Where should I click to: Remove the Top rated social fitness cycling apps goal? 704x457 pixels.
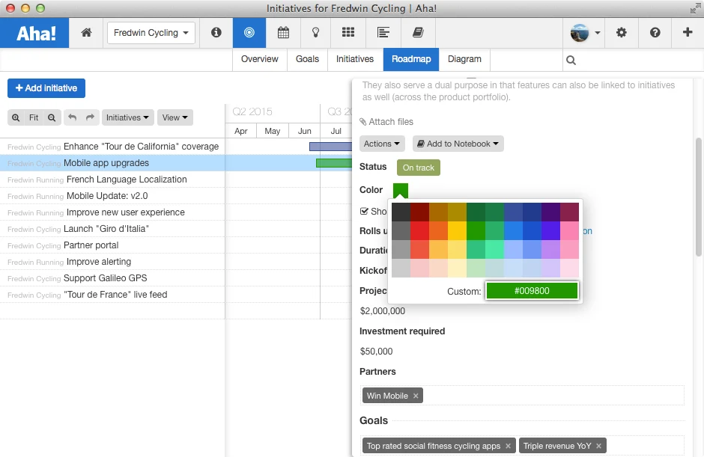click(x=508, y=446)
